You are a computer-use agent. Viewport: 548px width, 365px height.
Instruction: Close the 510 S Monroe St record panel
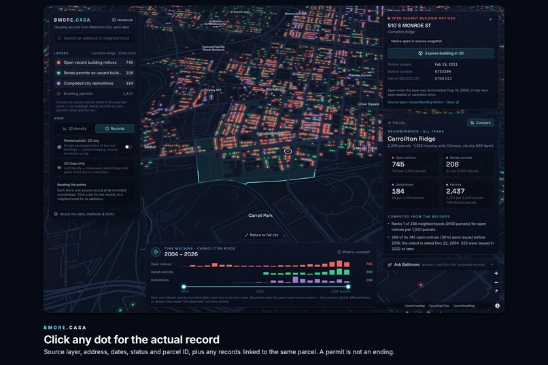point(490,20)
